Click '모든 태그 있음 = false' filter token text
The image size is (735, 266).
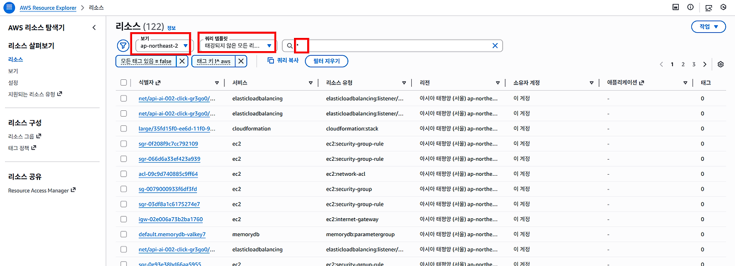pos(146,61)
